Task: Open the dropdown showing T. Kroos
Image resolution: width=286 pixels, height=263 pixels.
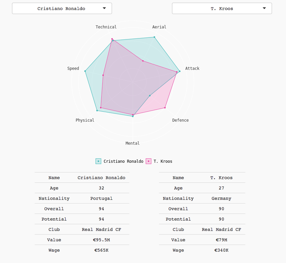Action: (222, 8)
